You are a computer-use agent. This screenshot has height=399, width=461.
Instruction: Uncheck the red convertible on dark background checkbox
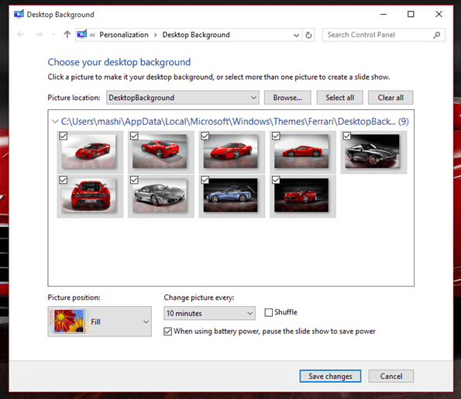[x=276, y=180]
